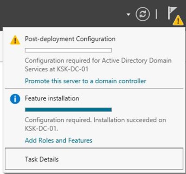Click the circular Refresh icon

(143, 14)
